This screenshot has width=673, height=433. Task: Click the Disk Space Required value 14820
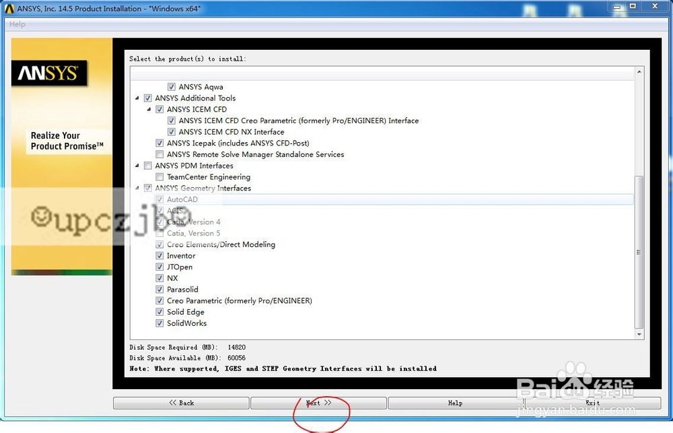click(236, 347)
